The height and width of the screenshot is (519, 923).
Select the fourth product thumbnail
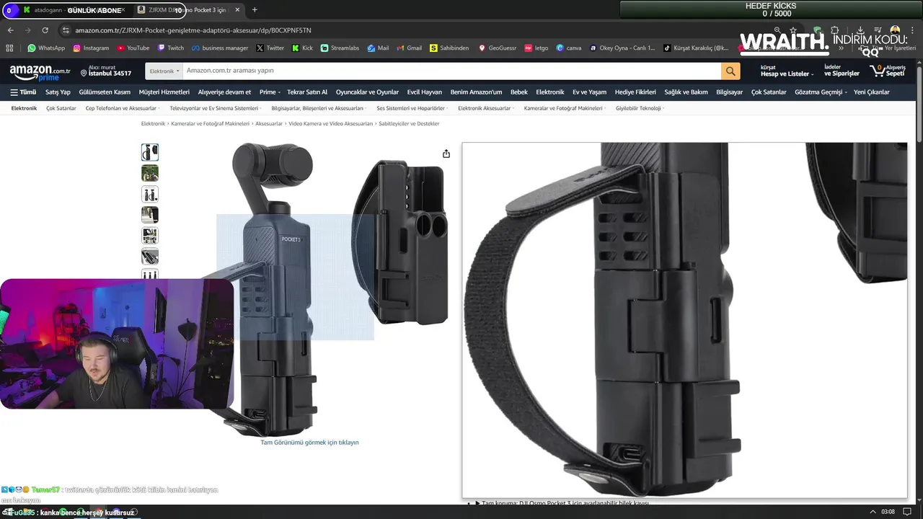150,215
